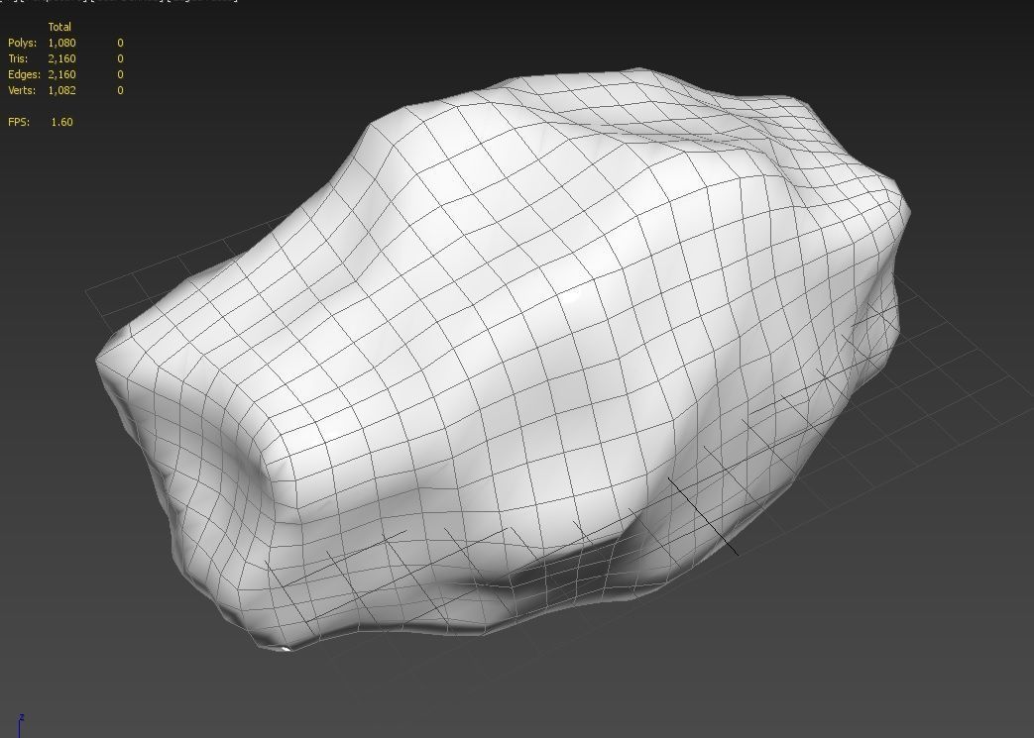Screen dimensions: 1034x738
Task: Click the "Tris:" statistics label
Action: click(x=18, y=58)
